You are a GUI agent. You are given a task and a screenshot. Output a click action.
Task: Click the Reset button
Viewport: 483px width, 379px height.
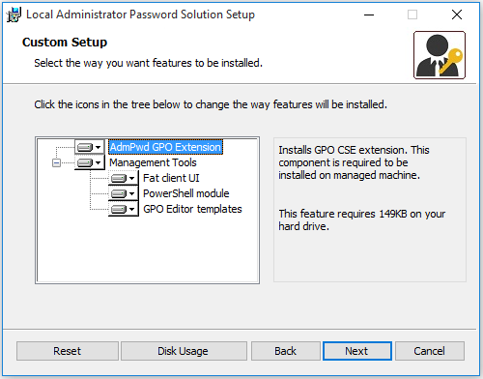pos(68,351)
